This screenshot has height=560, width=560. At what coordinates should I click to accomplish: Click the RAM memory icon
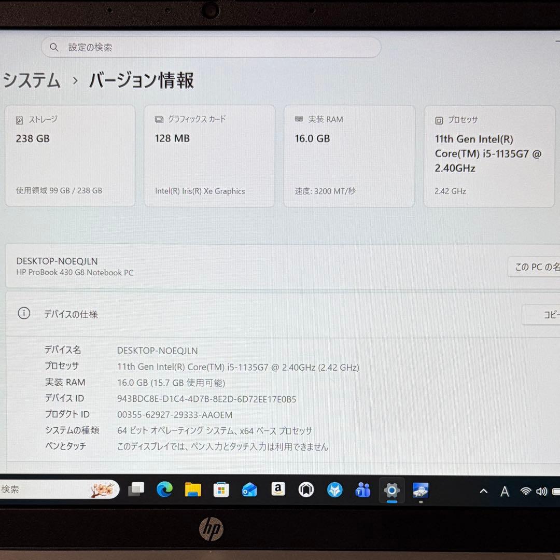299,119
